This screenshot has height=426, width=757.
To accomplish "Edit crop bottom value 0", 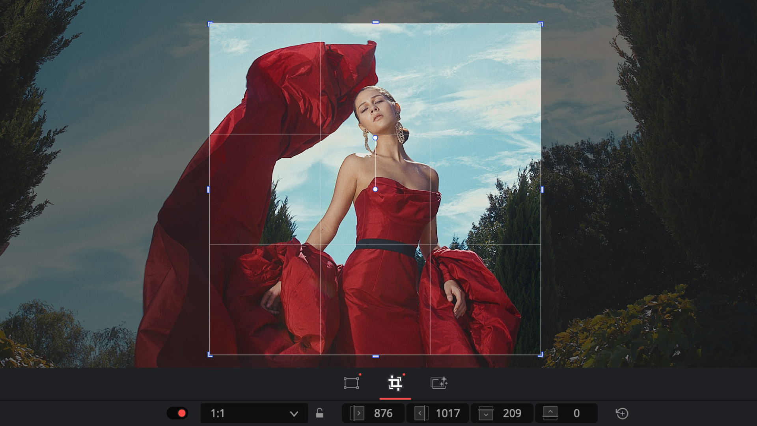I will (576, 413).
